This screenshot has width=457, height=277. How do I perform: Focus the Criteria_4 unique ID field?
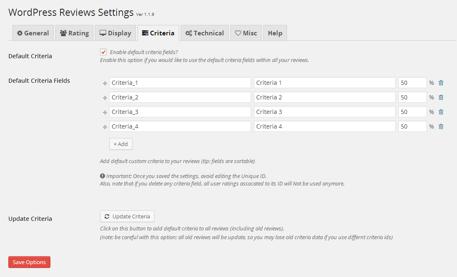(180, 126)
